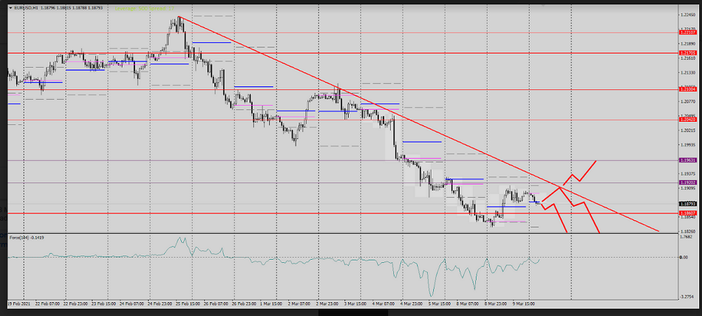Click the 1.20420 level price tag
Image resolution: width=702 pixels, height=316 pixels.
(687, 120)
